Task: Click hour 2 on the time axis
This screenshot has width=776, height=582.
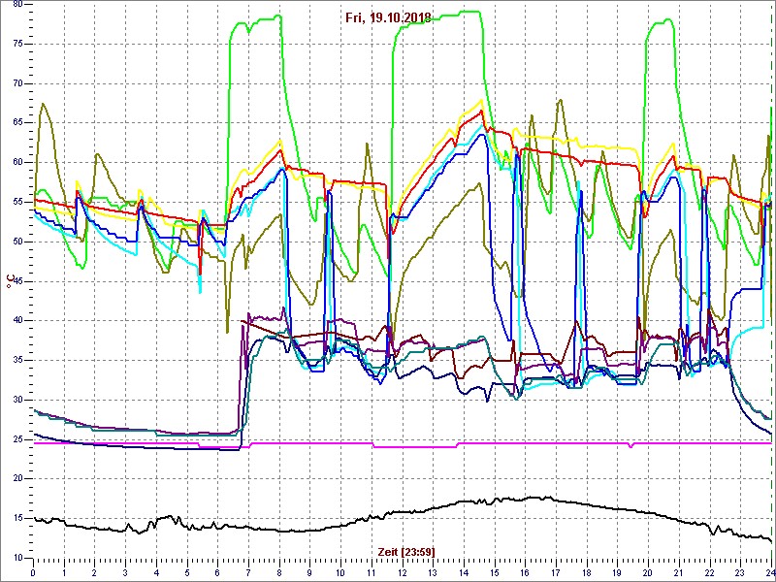Action: (x=94, y=572)
